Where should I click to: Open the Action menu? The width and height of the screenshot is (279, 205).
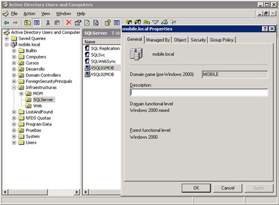[x=30, y=14]
